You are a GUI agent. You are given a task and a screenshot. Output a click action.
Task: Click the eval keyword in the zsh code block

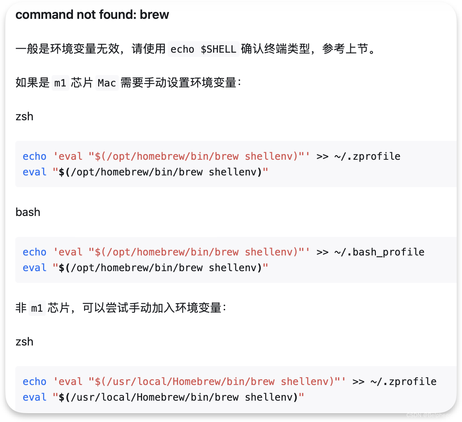(34, 172)
